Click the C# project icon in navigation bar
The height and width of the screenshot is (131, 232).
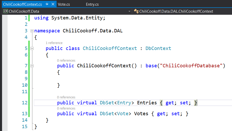(x=5, y=11)
